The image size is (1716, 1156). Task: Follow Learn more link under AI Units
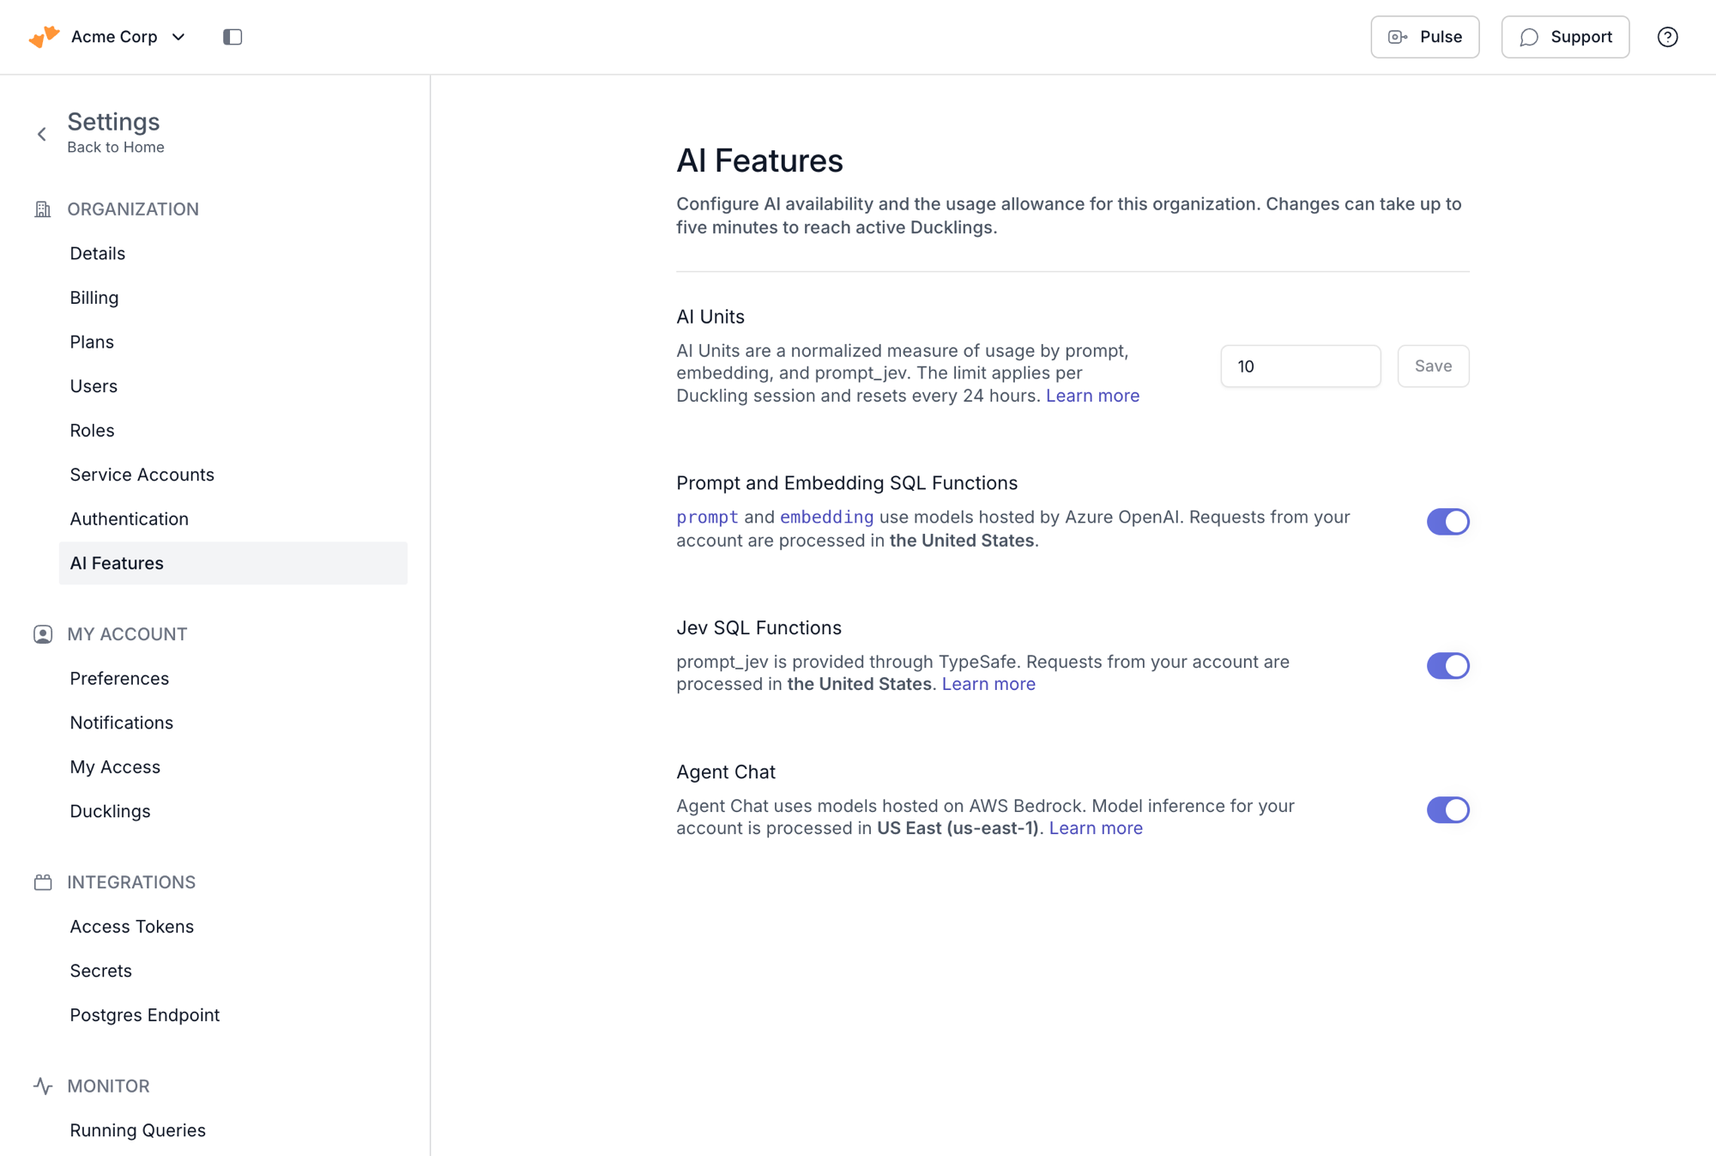1092,396
